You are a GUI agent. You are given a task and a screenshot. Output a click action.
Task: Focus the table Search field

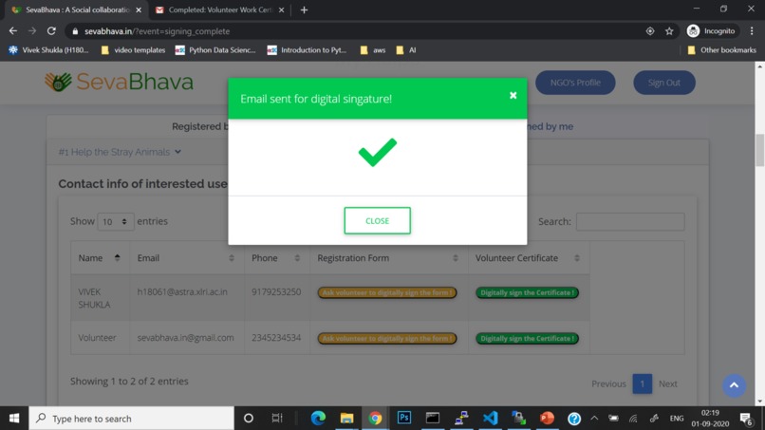630,221
